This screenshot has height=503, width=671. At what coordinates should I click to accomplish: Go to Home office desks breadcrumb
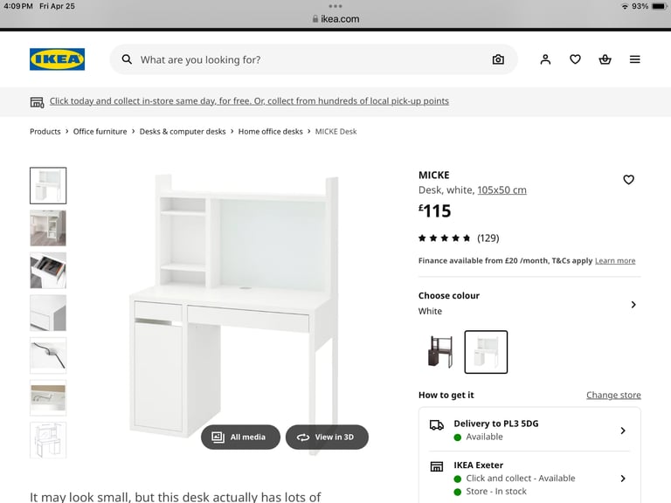click(270, 131)
